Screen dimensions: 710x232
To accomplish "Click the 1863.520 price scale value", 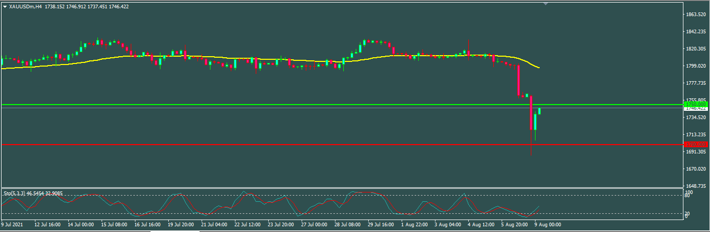I will point(696,15).
